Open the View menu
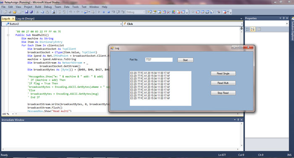Screen dimensions: 294x158 [x=18, y=7]
